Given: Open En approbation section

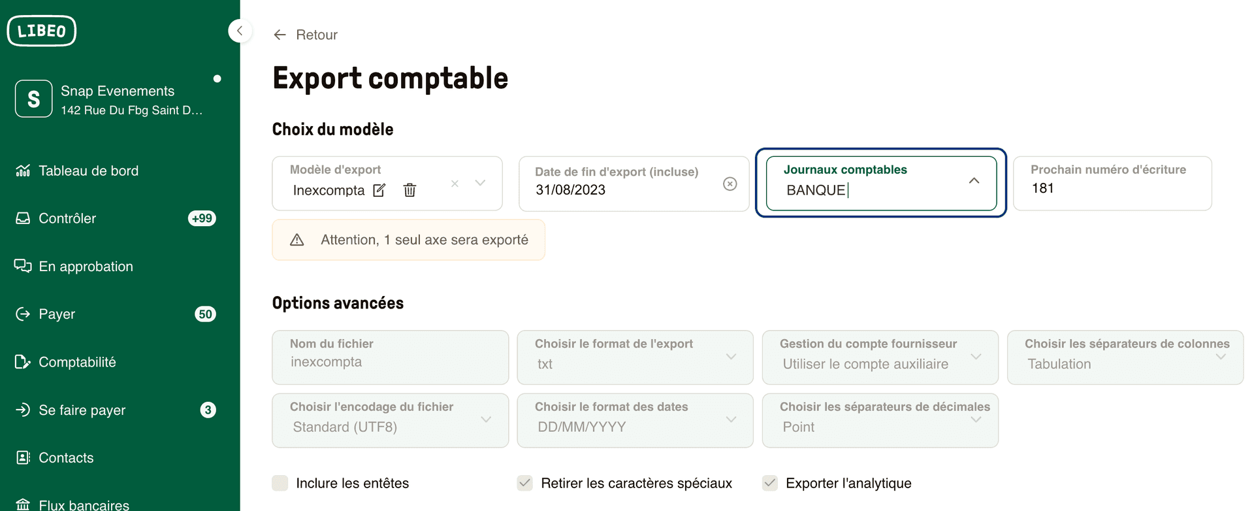Looking at the screenshot, I should pyautogui.click(x=85, y=266).
